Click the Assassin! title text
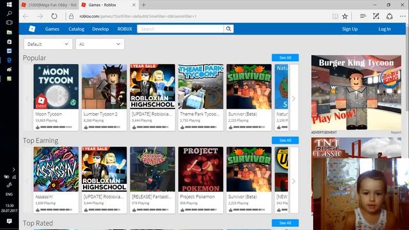Viewport: 409px width, 230px height. click(x=44, y=197)
